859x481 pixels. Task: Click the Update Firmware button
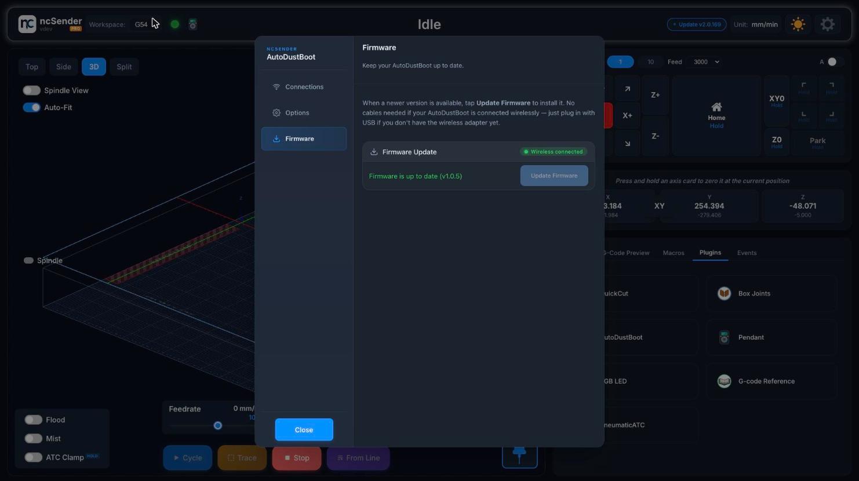(x=554, y=176)
